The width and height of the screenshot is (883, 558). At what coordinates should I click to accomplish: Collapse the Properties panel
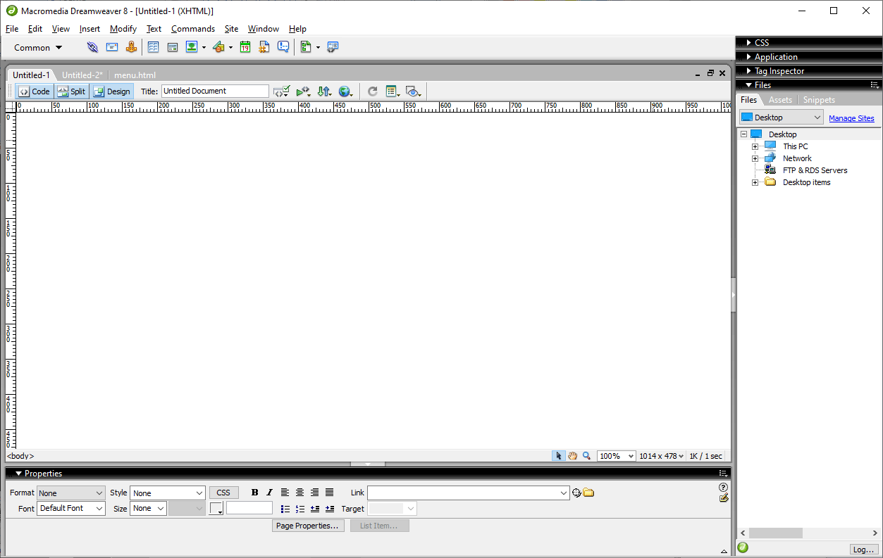point(19,474)
